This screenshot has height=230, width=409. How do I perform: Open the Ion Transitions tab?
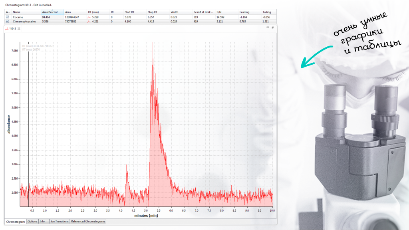point(60,221)
